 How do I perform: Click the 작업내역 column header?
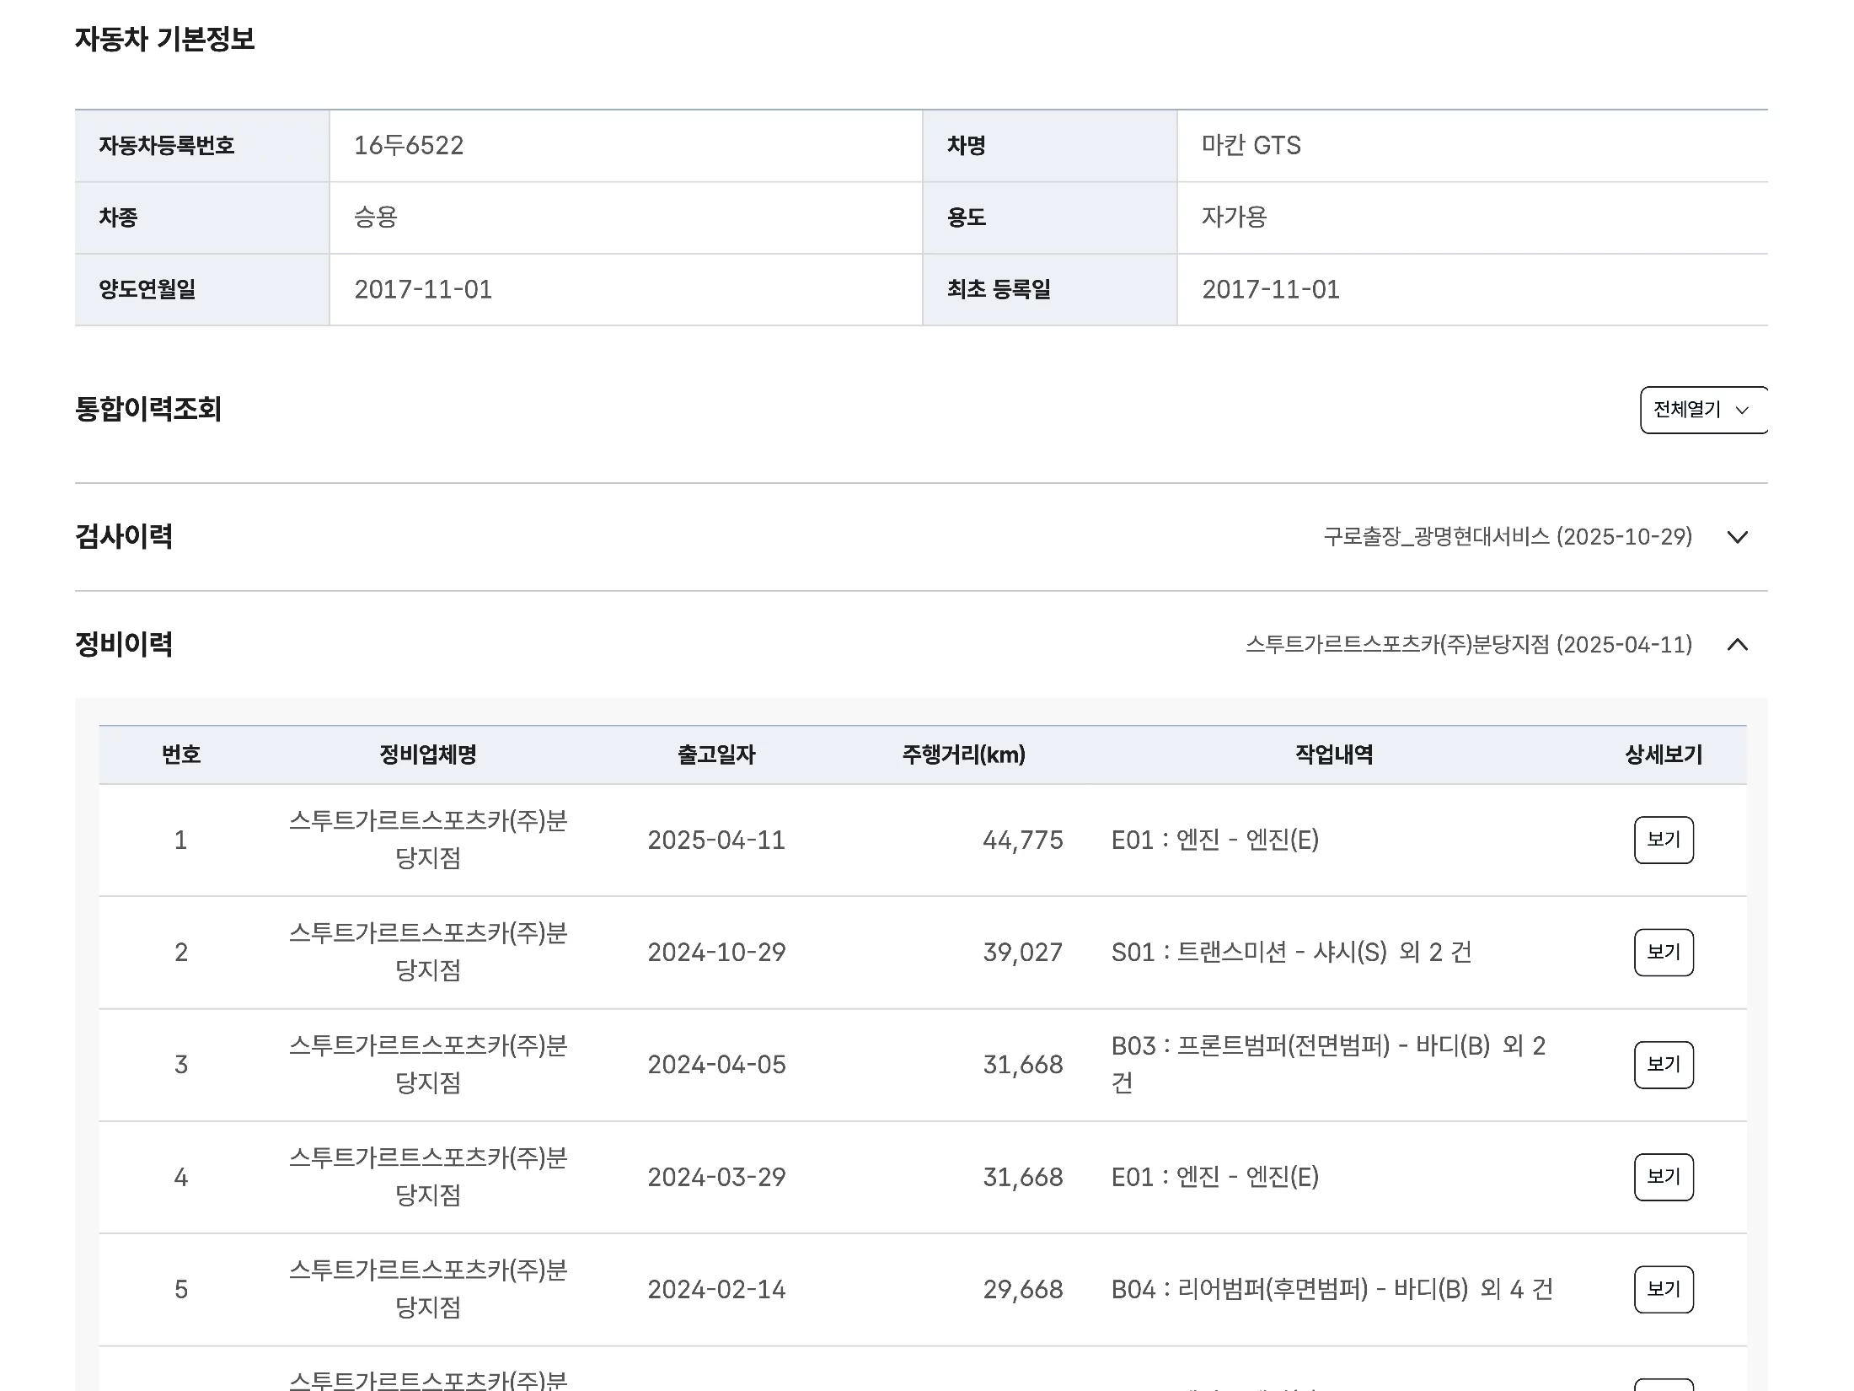pyautogui.click(x=1333, y=755)
